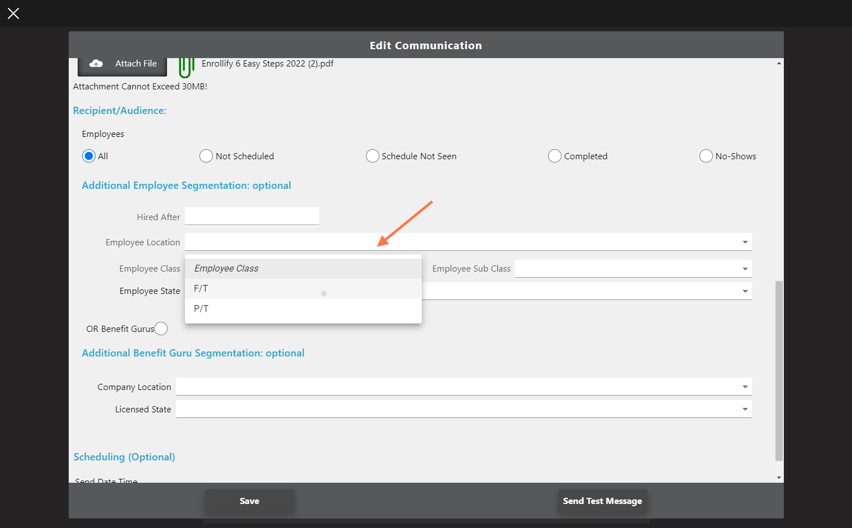
Task: Select the Not Scheduled radio button
Action: tap(206, 156)
